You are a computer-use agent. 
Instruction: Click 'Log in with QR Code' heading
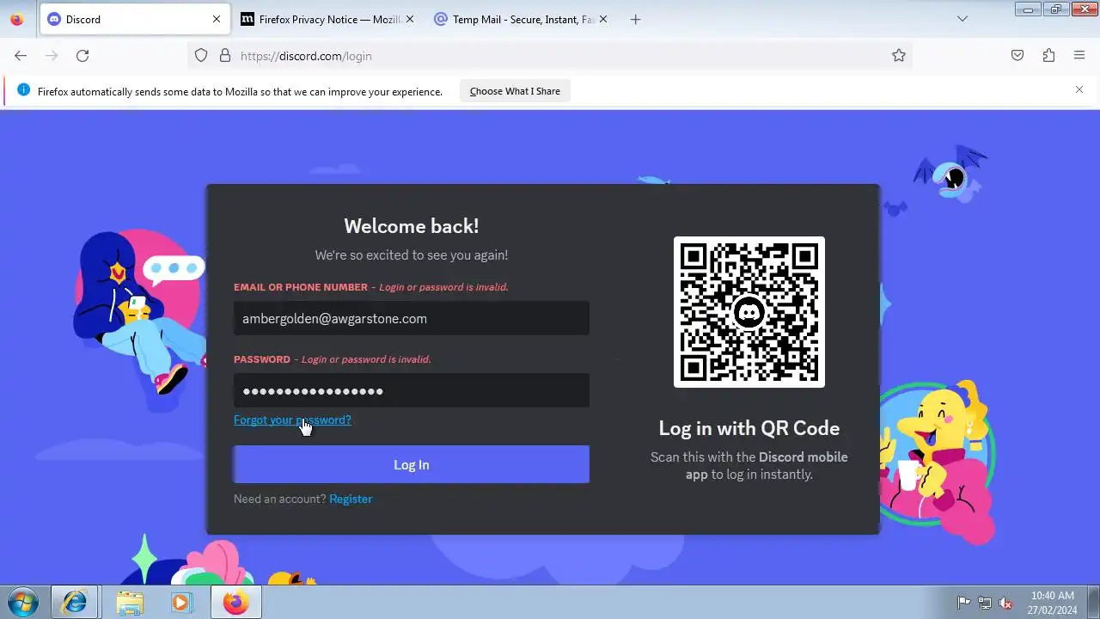(749, 428)
